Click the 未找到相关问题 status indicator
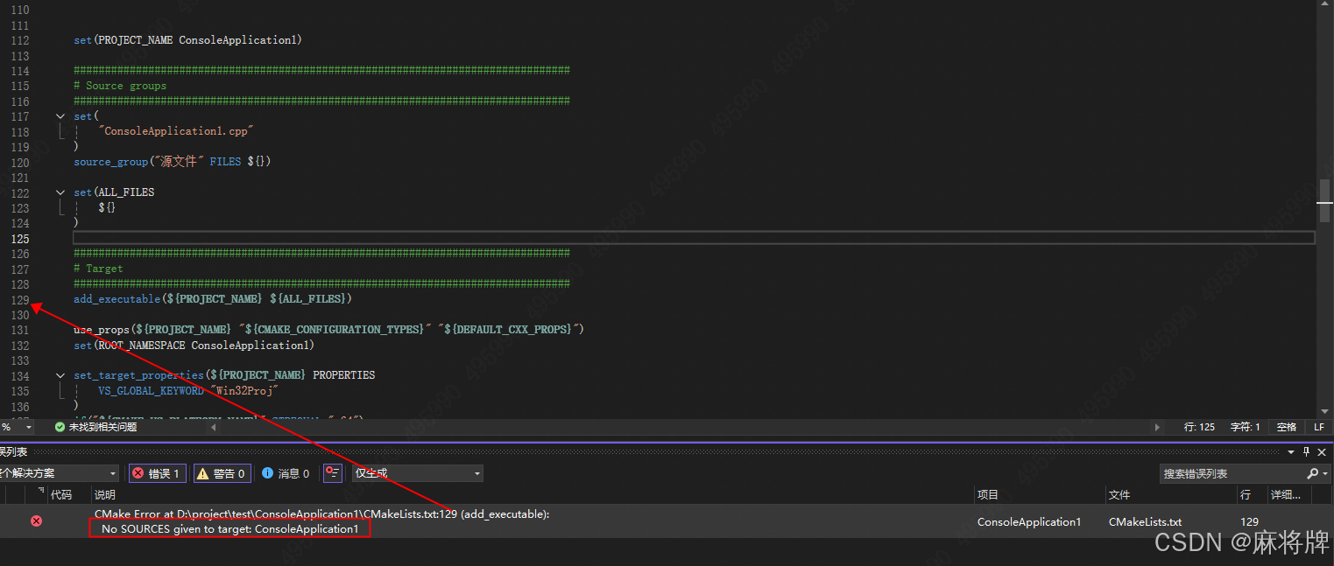 tap(95, 427)
